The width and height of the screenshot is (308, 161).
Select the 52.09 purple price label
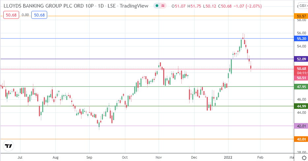click(301, 59)
